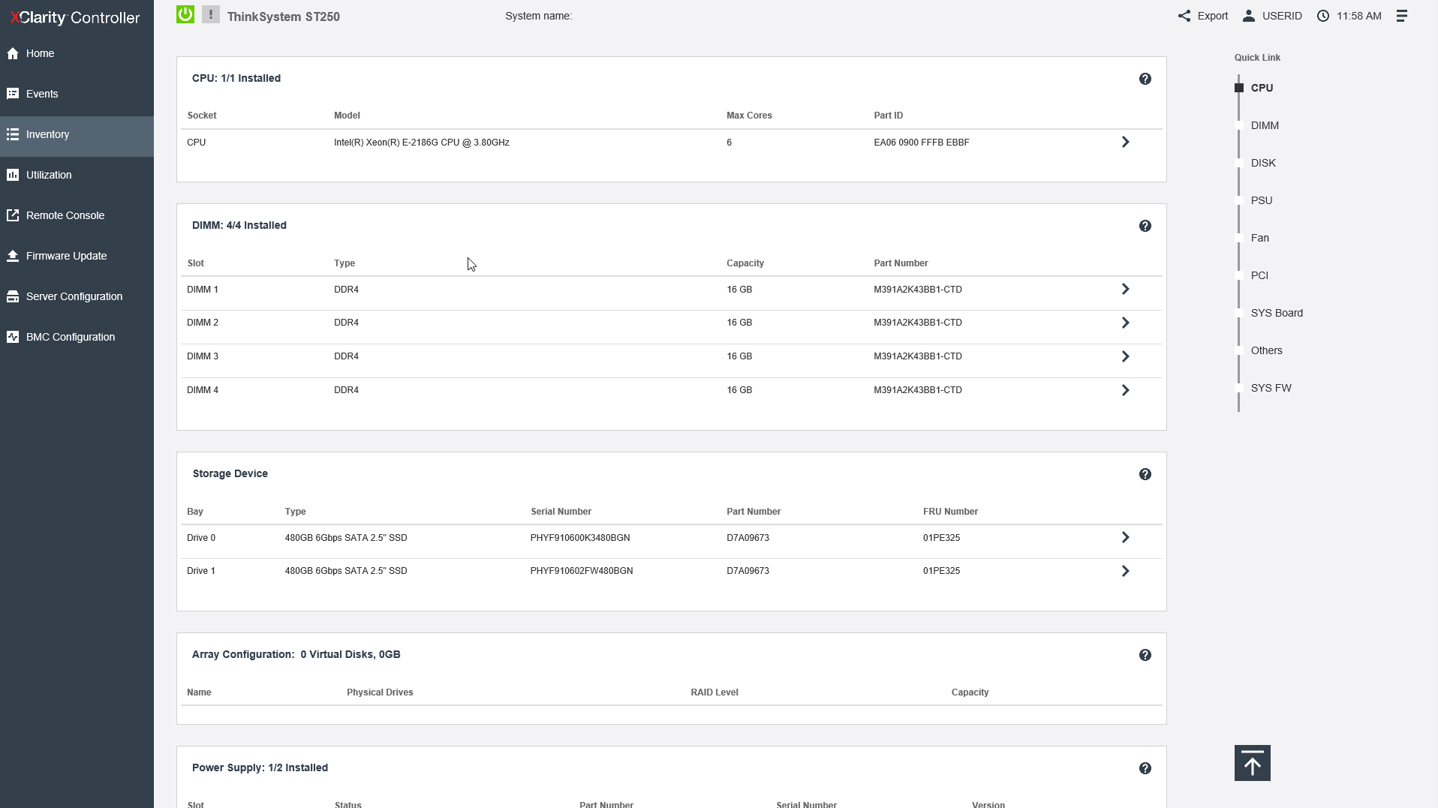Image resolution: width=1438 pixels, height=808 pixels.
Task: Click the ThinkSystem ST250 title
Action: (x=284, y=17)
